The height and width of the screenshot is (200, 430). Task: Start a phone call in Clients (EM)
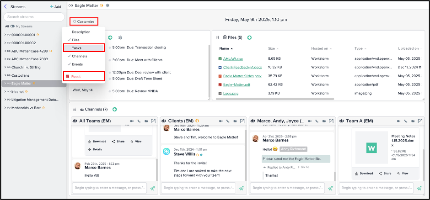227,121
